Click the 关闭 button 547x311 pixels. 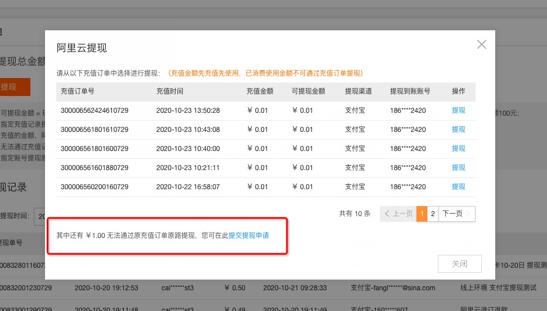(459, 264)
